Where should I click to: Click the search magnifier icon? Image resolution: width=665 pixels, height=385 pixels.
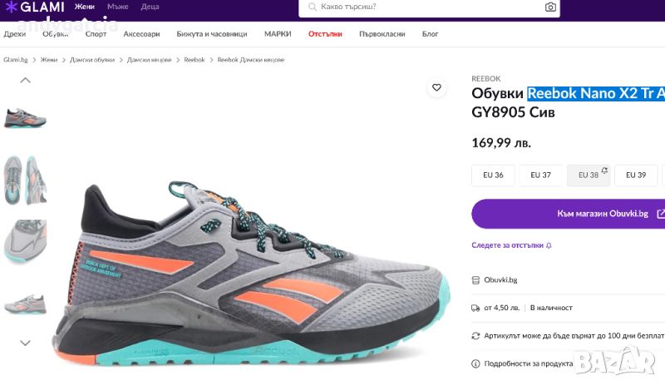point(312,7)
